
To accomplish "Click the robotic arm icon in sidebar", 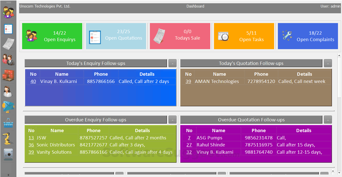I will point(8,138).
